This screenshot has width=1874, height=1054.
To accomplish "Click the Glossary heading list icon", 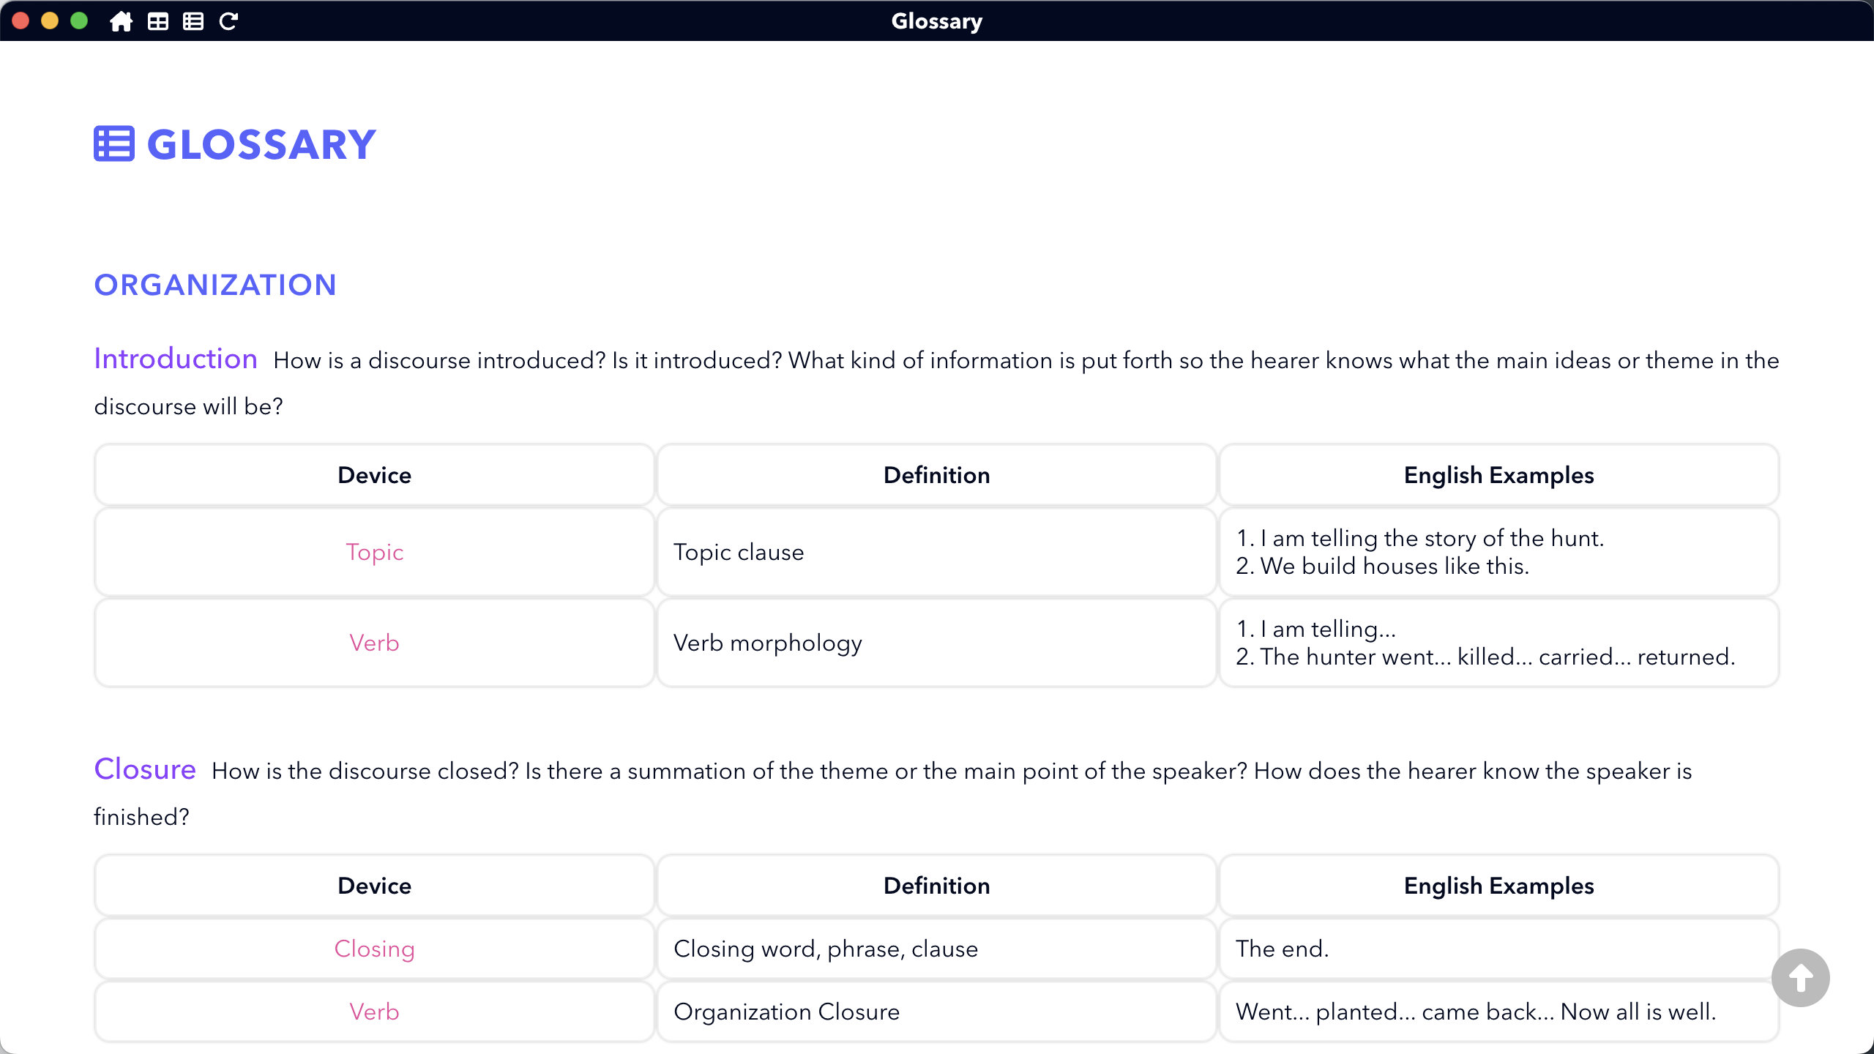I will point(114,144).
